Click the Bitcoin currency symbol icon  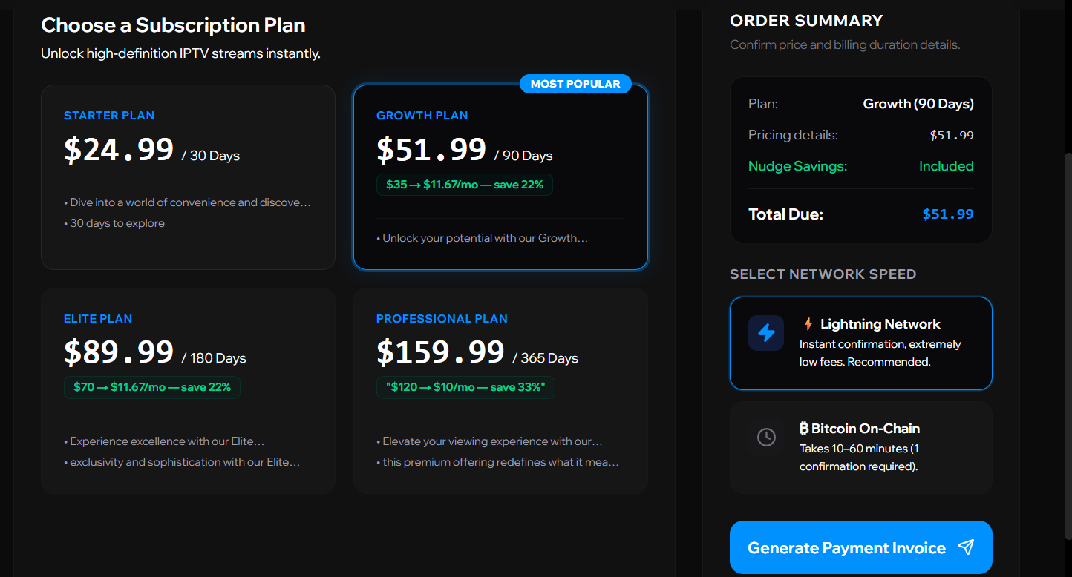tap(804, 429)
